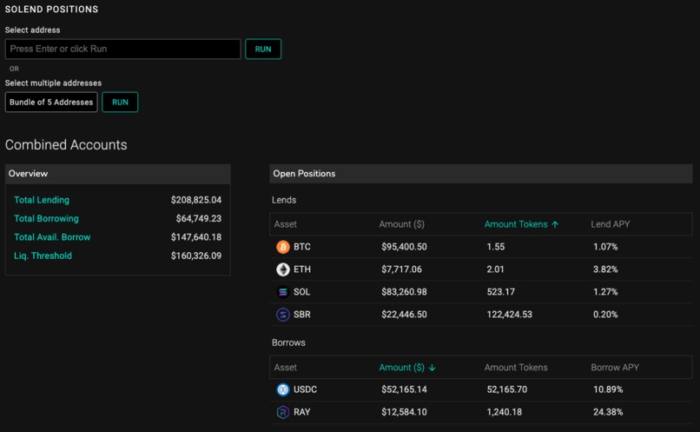
Task: Click the Overview panel header
Action: [118, 173]
